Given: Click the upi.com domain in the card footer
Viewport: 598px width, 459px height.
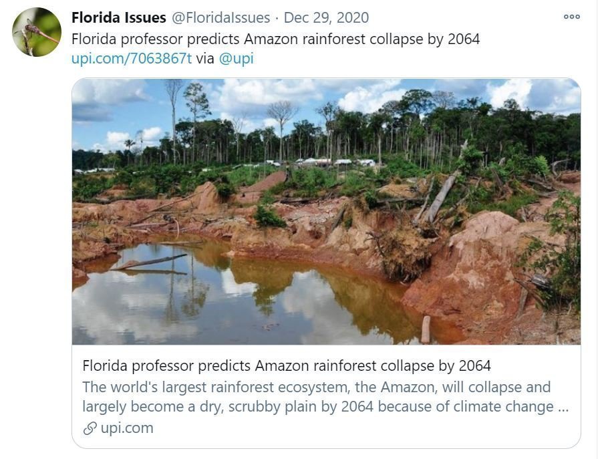Looking at the screenshot, I should [127, 428].
